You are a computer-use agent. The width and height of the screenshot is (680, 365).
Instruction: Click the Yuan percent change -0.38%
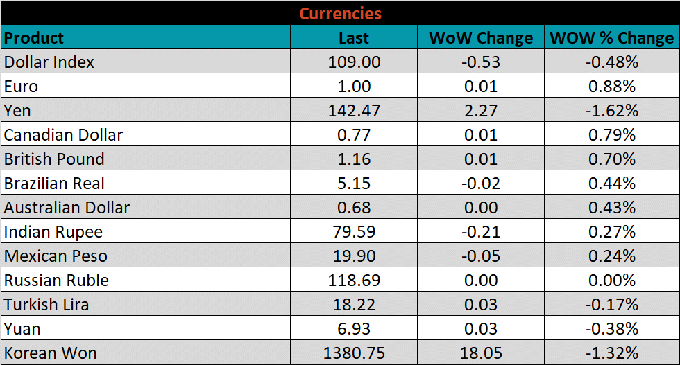pyautogui.click(x=611, y=329)
